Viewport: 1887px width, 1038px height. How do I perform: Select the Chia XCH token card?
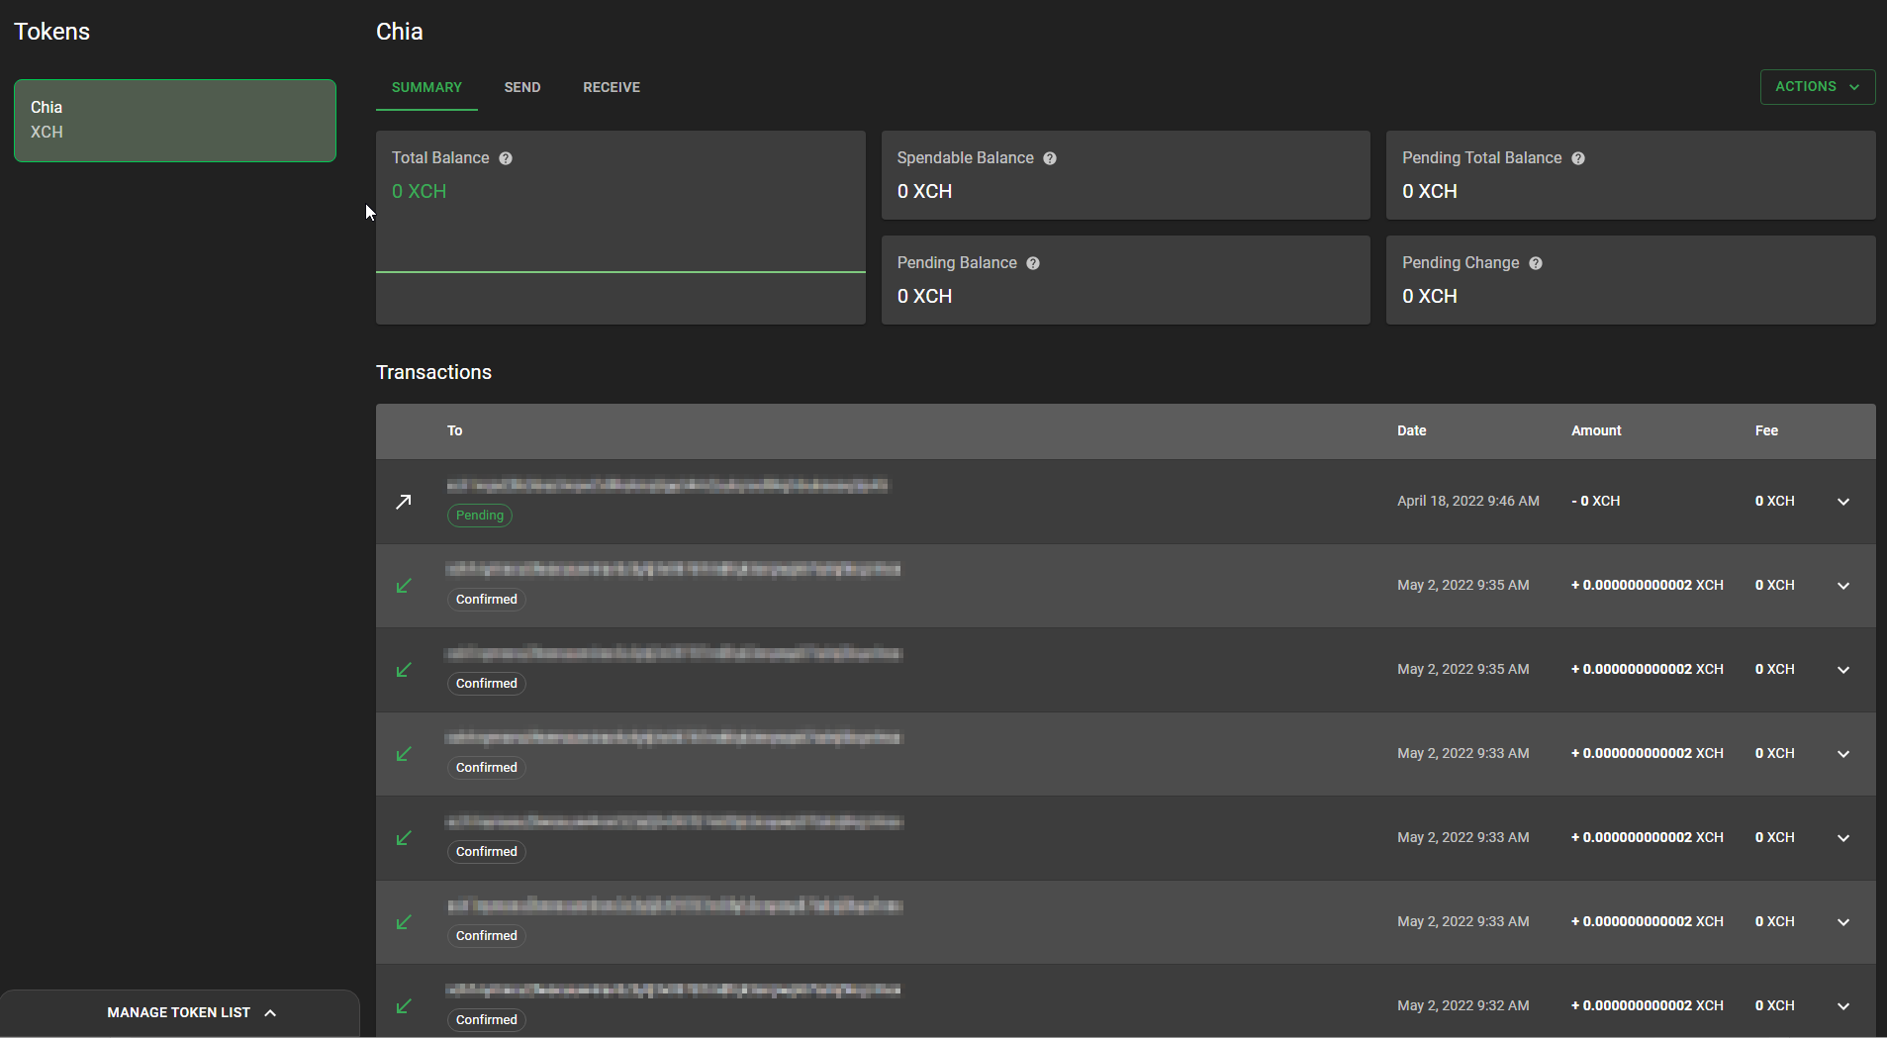pyautogui.click(x=174, y=120)
